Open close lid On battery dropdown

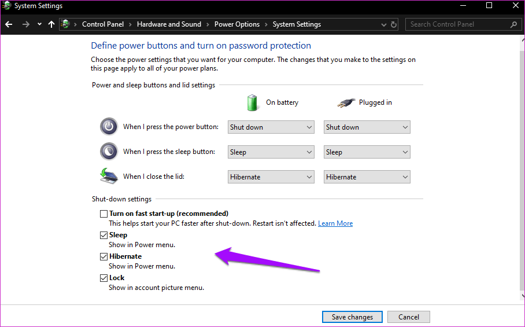click(271, 177)
